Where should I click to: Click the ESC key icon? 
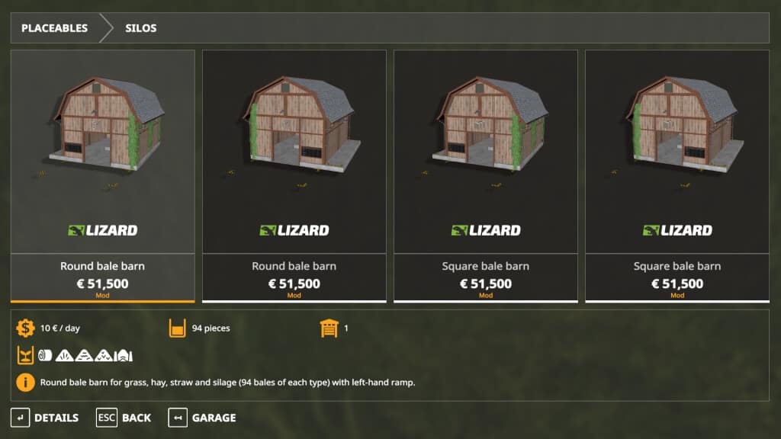107,418
